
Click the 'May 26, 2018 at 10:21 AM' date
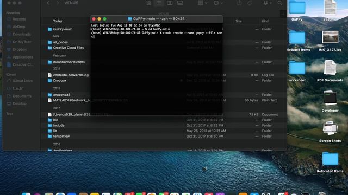pos(206,131)
